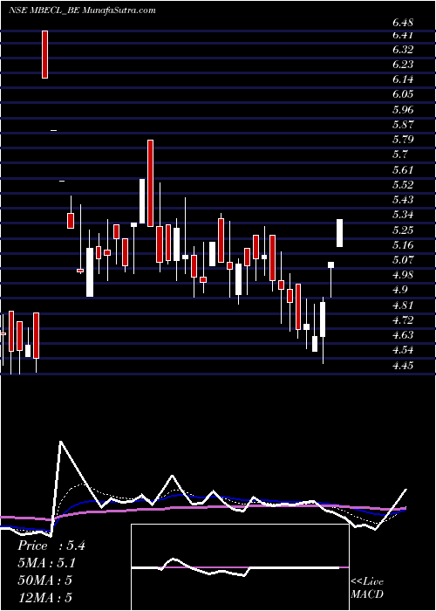Image resolution: width=436 pixels, height=611 pixels.
Task: Click the 6.23 price axis label
Action: point(403,65)
